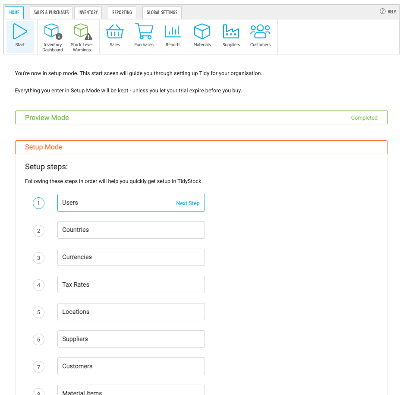Open the Reports chart icon
The width and height of the screenshot is (403, 395).
pos(173,32)
